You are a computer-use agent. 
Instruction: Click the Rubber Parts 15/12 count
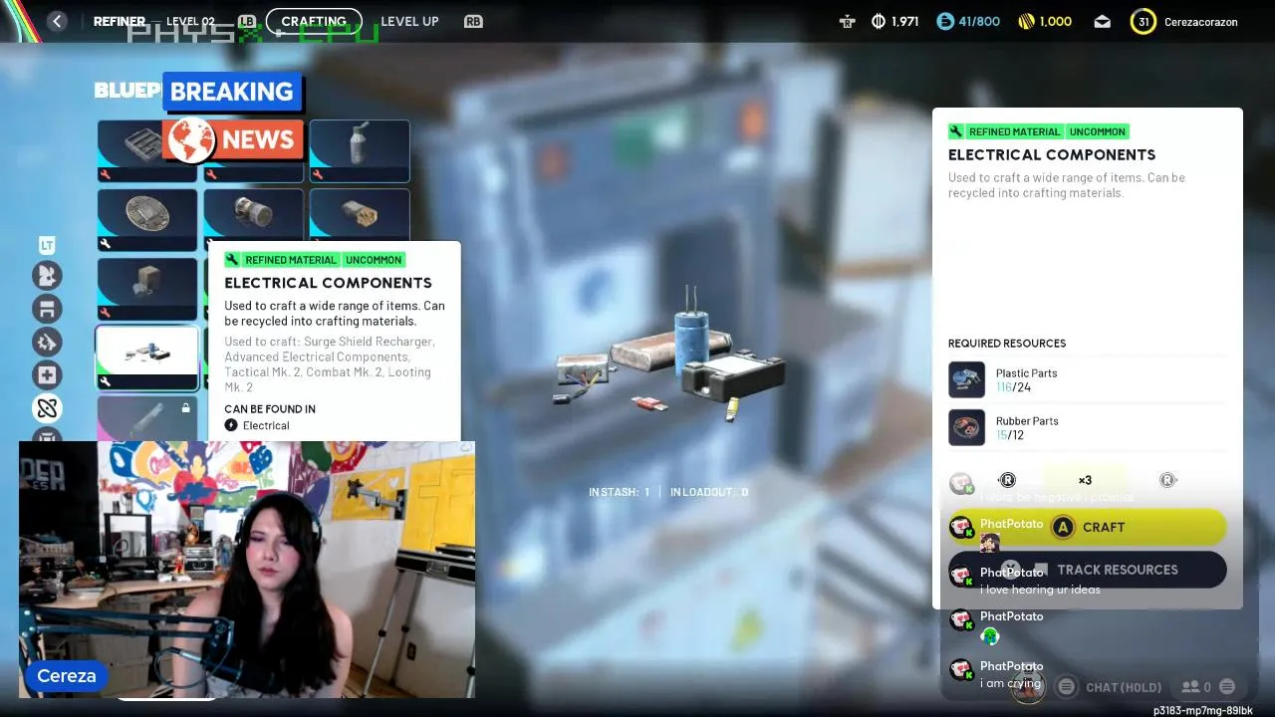click(x=1010, y=435)
